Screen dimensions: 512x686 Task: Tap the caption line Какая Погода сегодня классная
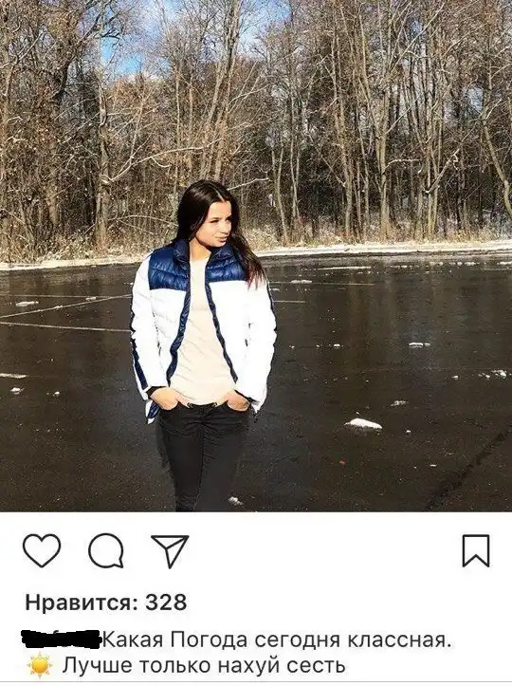pyautogui.click(x=277, y=640)
